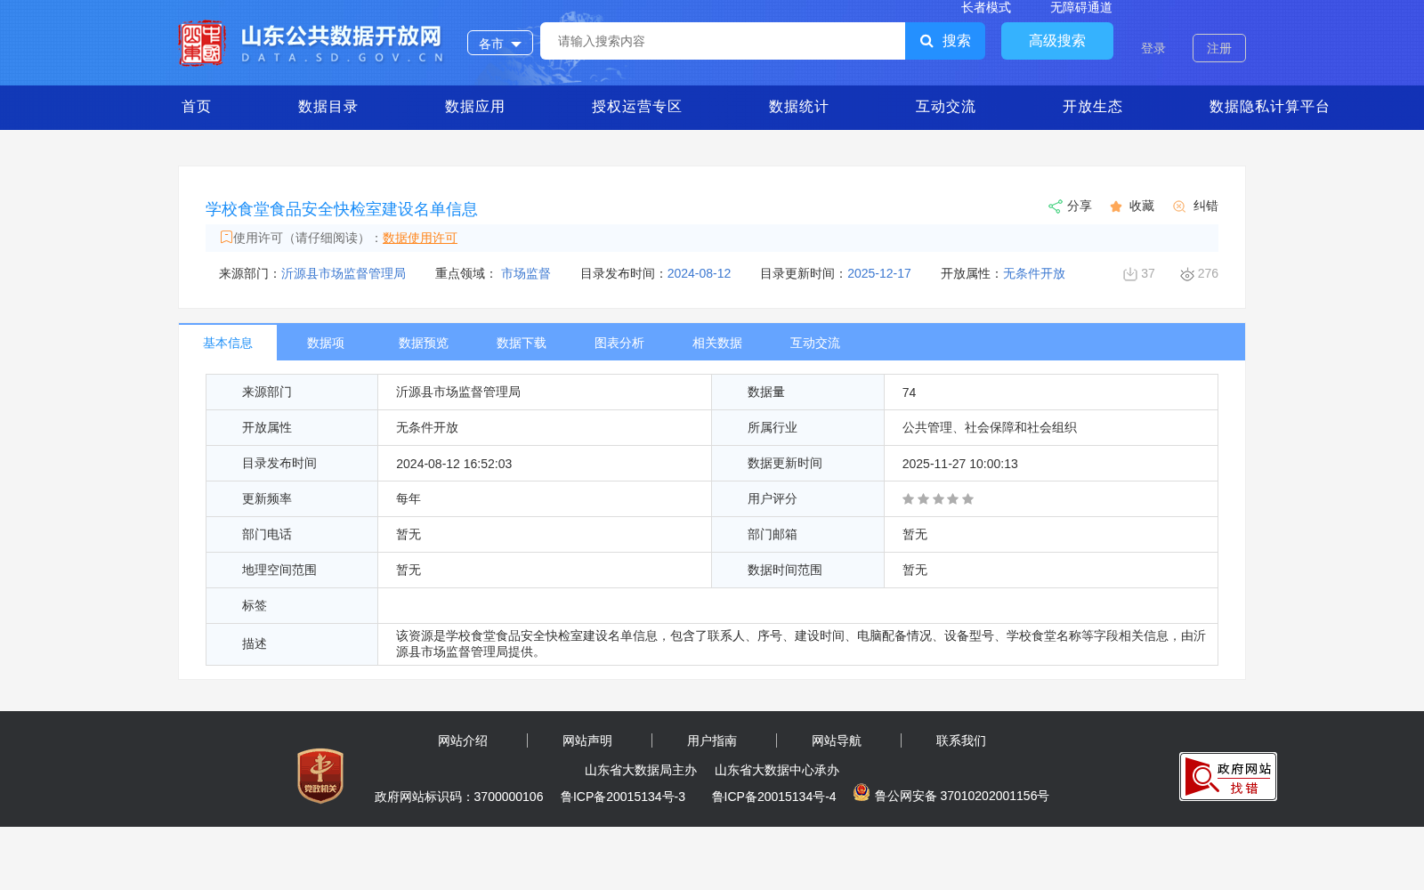This screenshot has height=890, width=1424.
Task: Open 用户指南 in the footer
Action: [x=712, y=740]
